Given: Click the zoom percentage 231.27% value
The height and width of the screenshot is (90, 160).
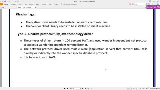Looking at the screenshot, I should (142, 88).
